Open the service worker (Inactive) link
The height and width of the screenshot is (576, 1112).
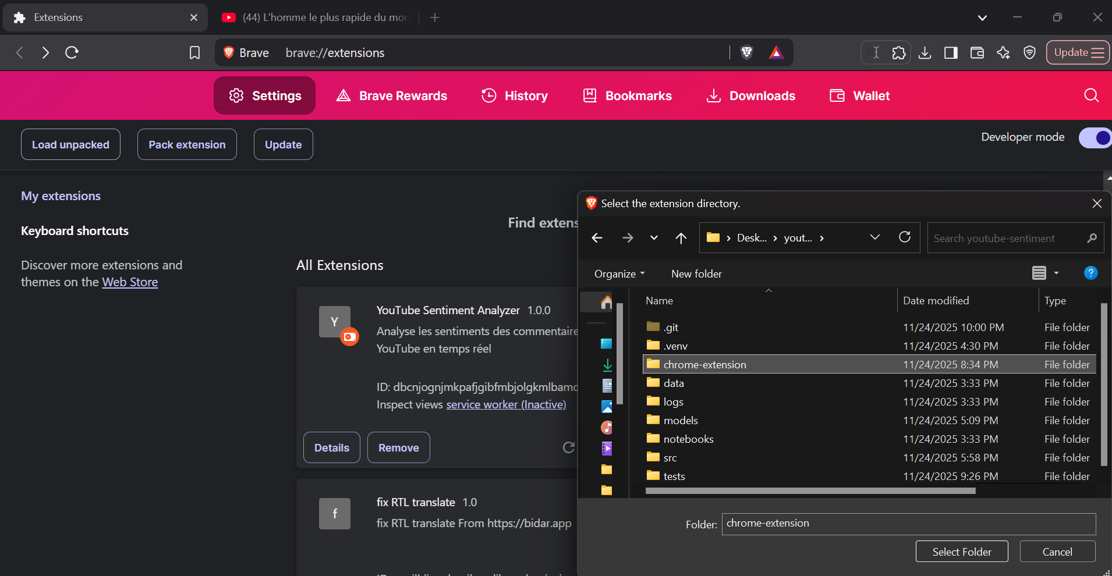(506, 404)
